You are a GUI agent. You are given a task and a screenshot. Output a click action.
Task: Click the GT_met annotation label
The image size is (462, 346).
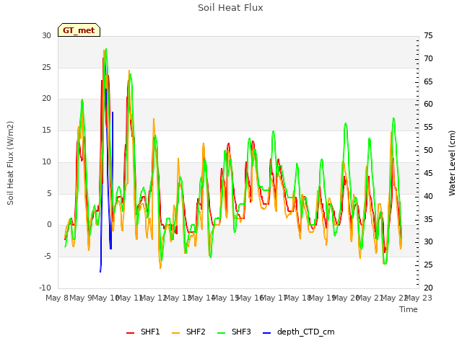tap(79, 30)
